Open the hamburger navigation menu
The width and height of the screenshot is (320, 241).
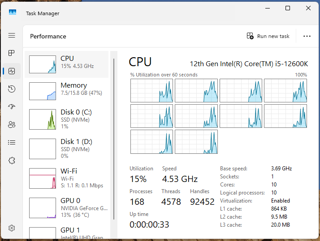coord(12,35)
